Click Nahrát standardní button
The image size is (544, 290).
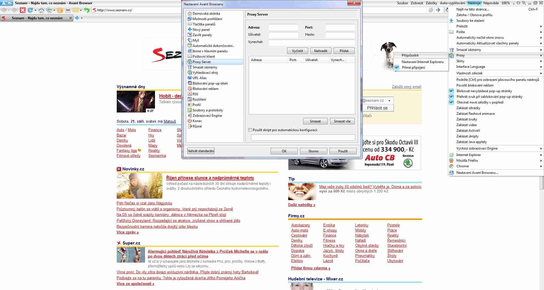pyautogui.click(x=201, y=151)
